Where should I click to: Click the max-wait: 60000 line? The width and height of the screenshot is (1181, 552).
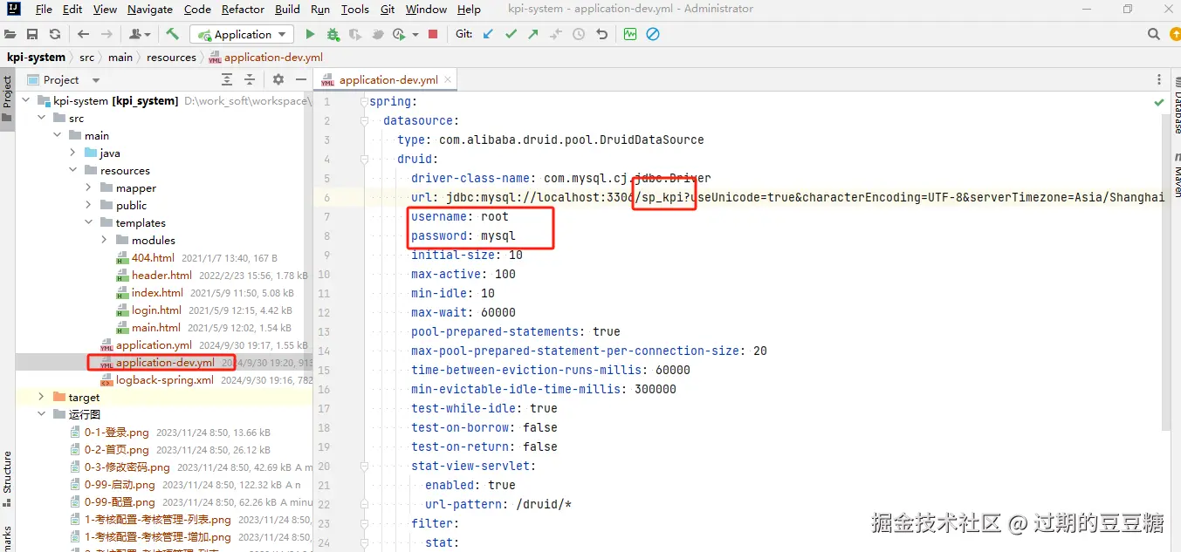463,312
